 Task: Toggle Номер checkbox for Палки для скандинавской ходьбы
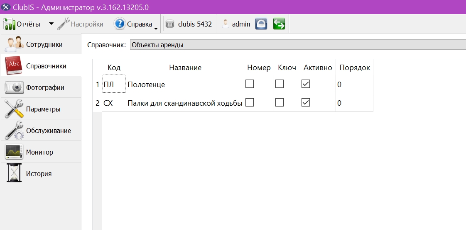tap(250, 102)
